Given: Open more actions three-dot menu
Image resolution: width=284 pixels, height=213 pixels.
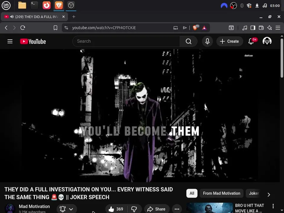Looking at the screenshot, I should point(177,209).
